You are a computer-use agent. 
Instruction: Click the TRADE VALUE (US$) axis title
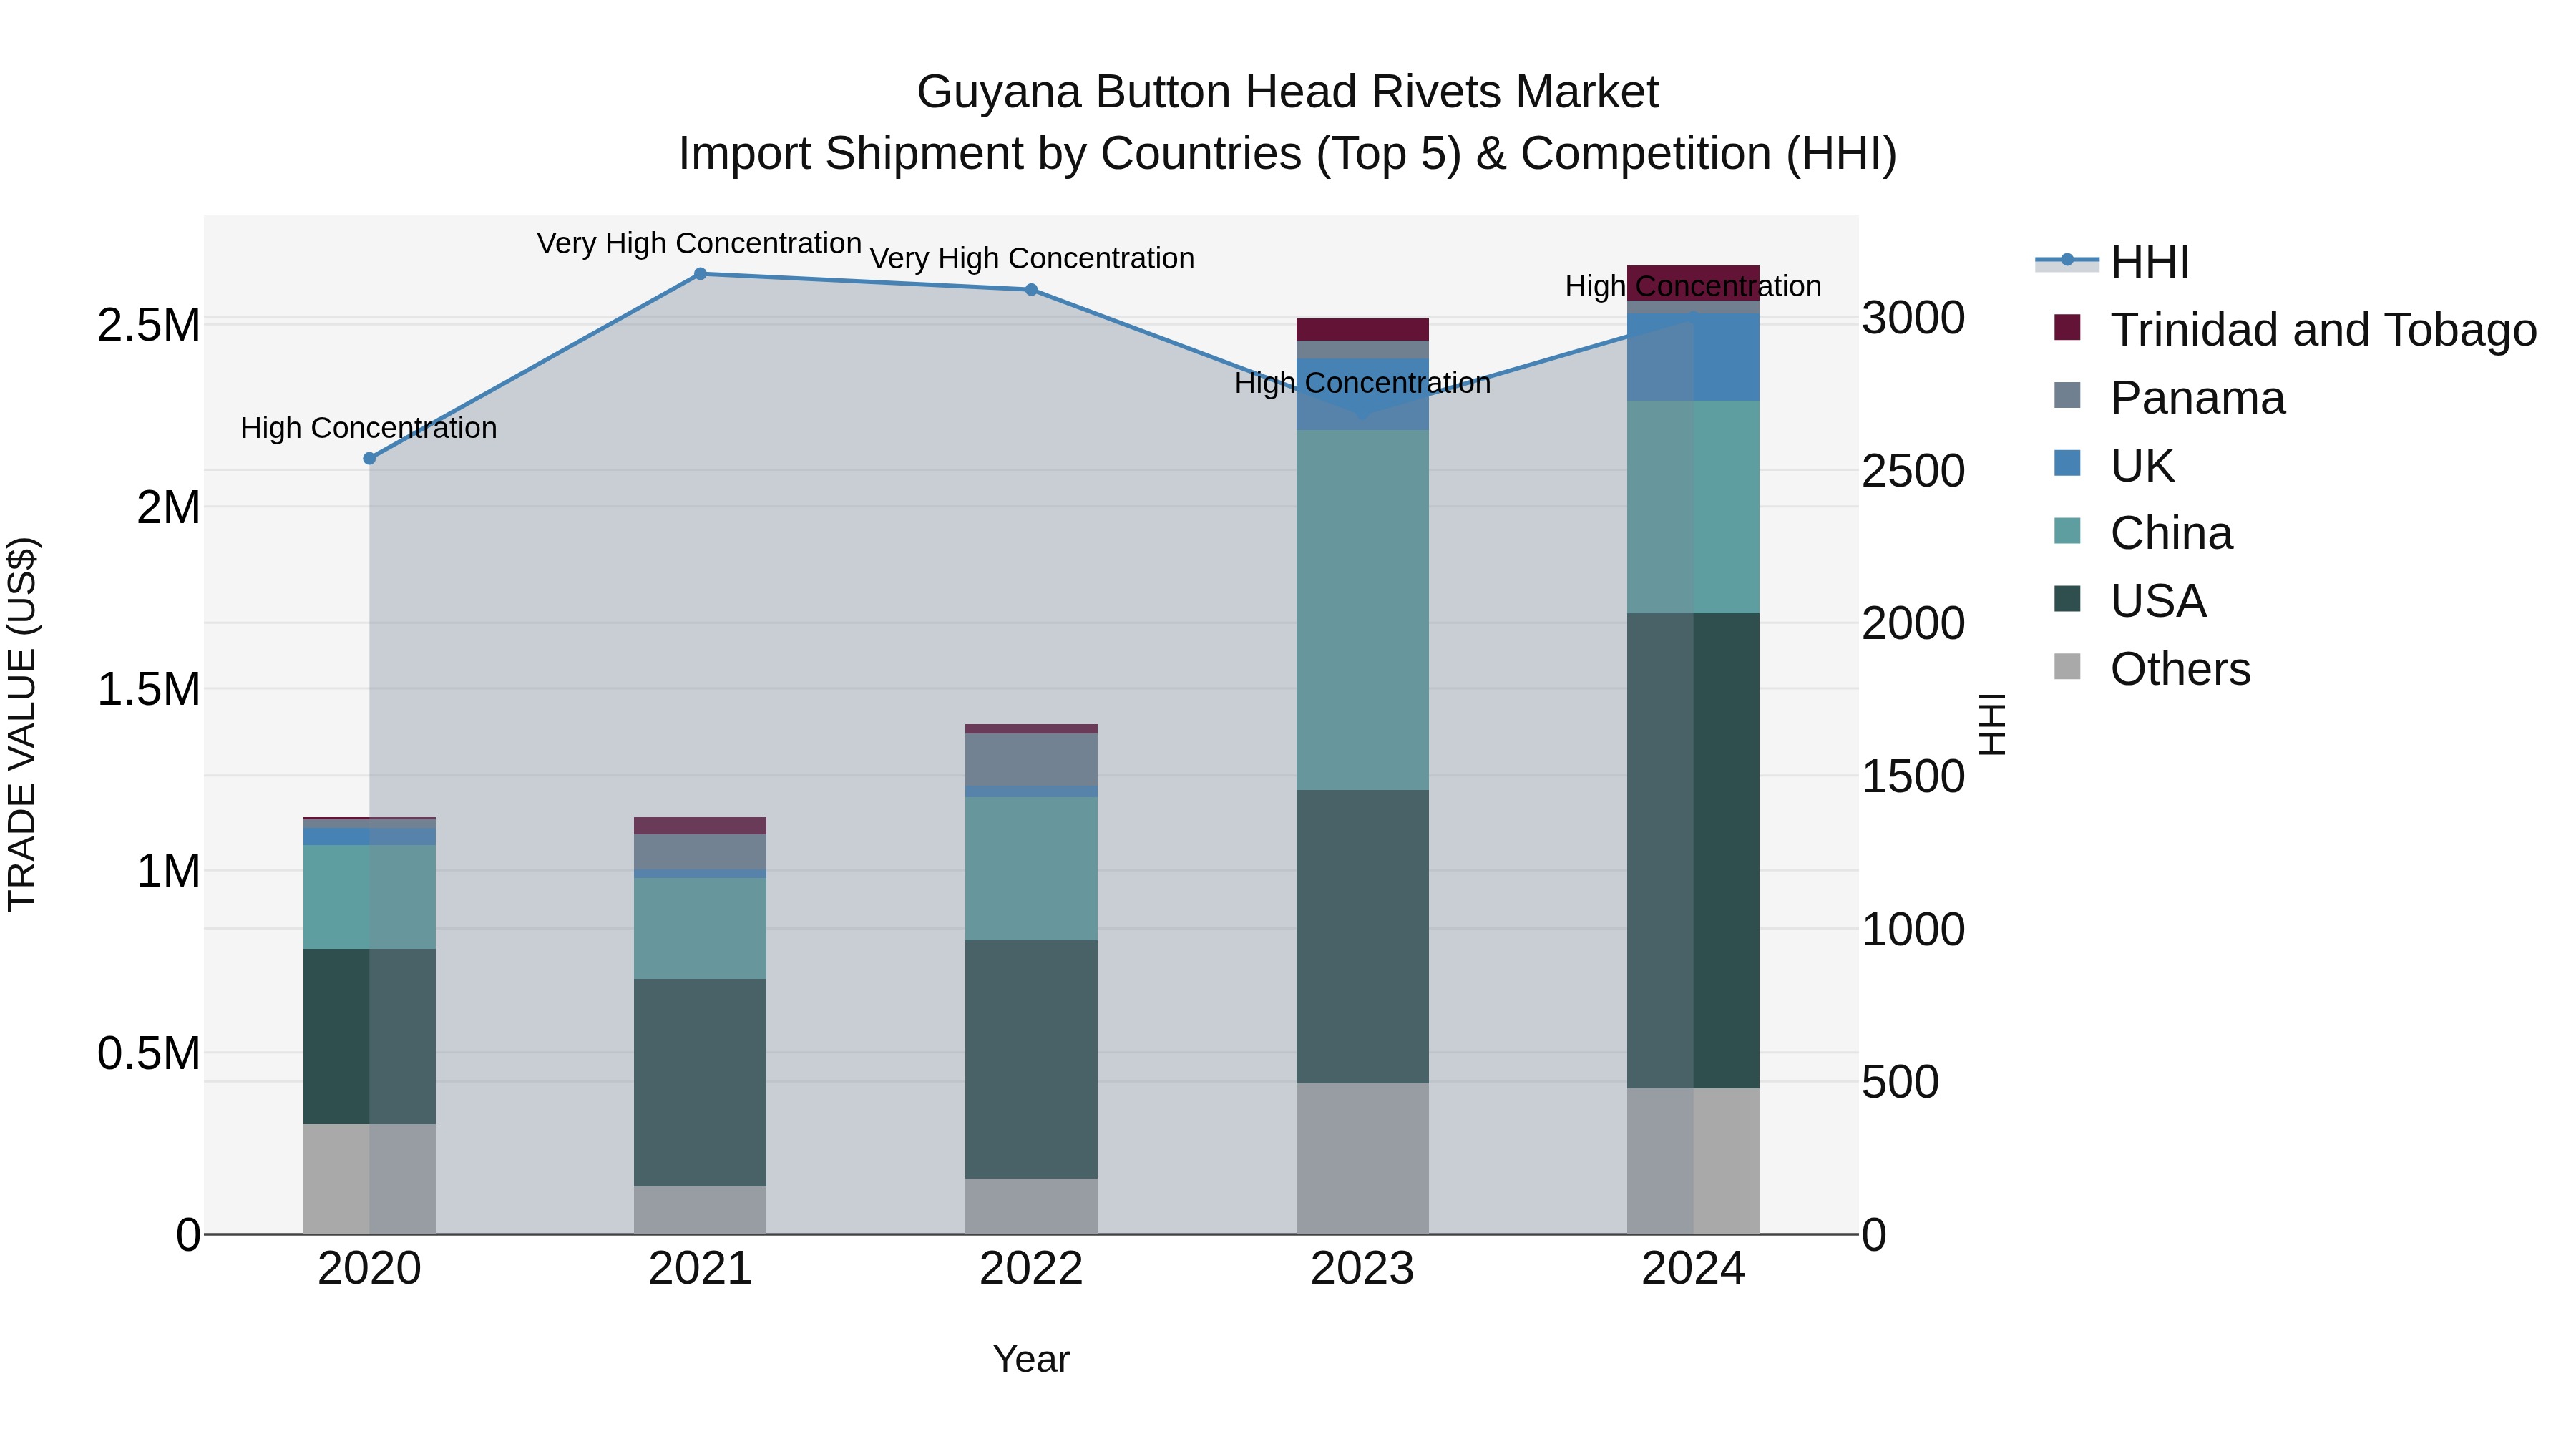(x=22, y=724)
